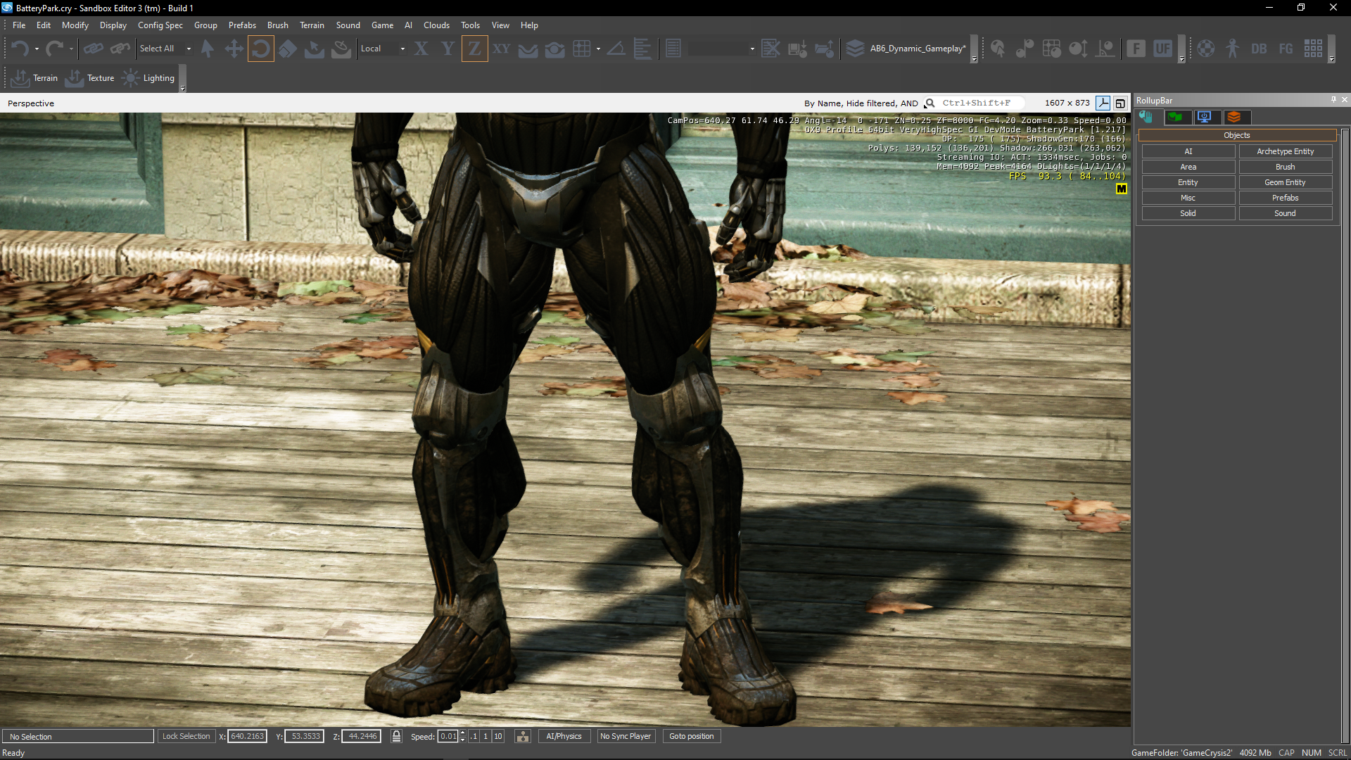This screenshot has height=760, width=1351.
Task: Select the Rotate tool icon
Action: click(260, 49)
